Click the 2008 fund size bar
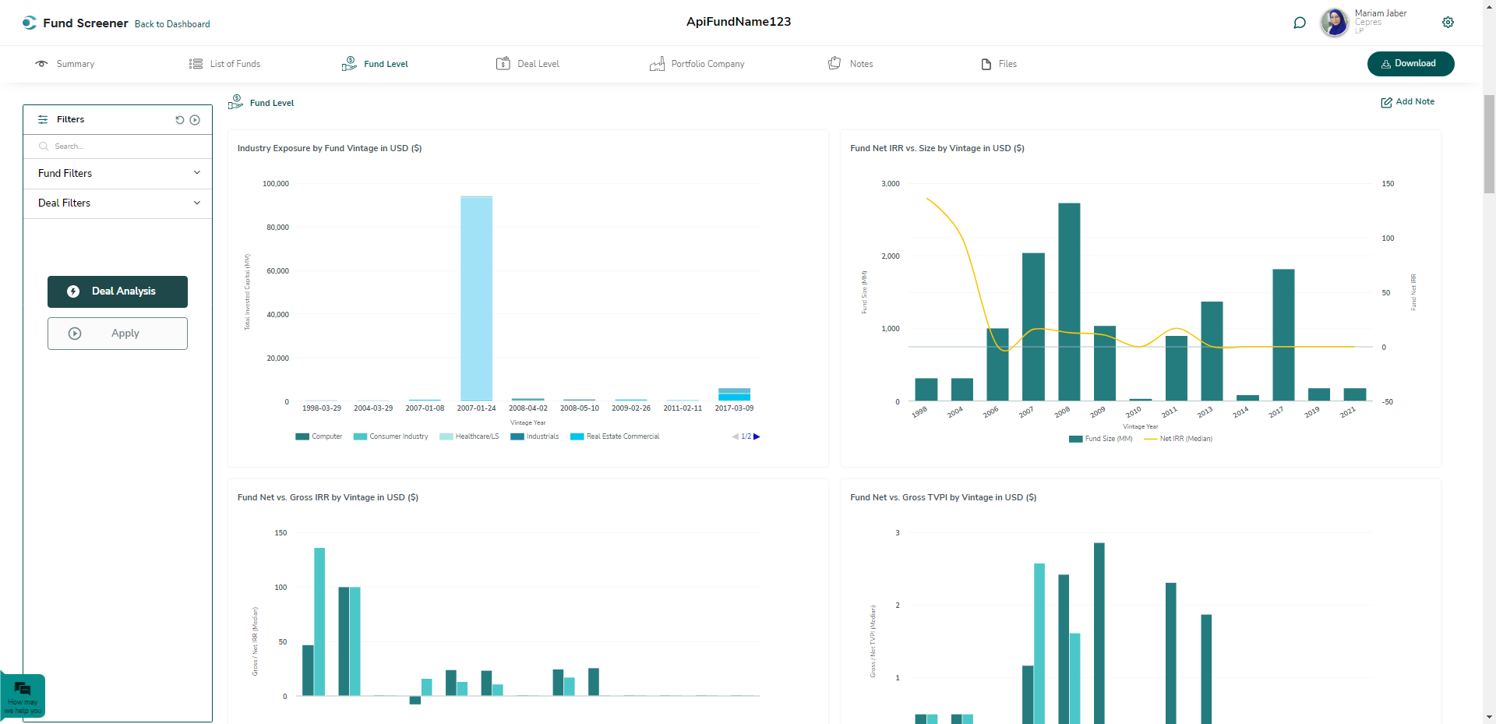Viewport: 1496px width, 724px height. 1069,302
